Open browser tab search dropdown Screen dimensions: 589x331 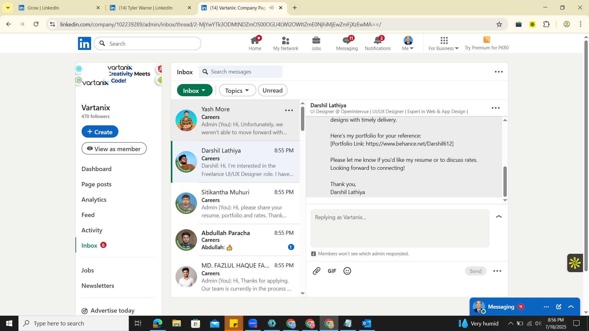tap(8, 8)
